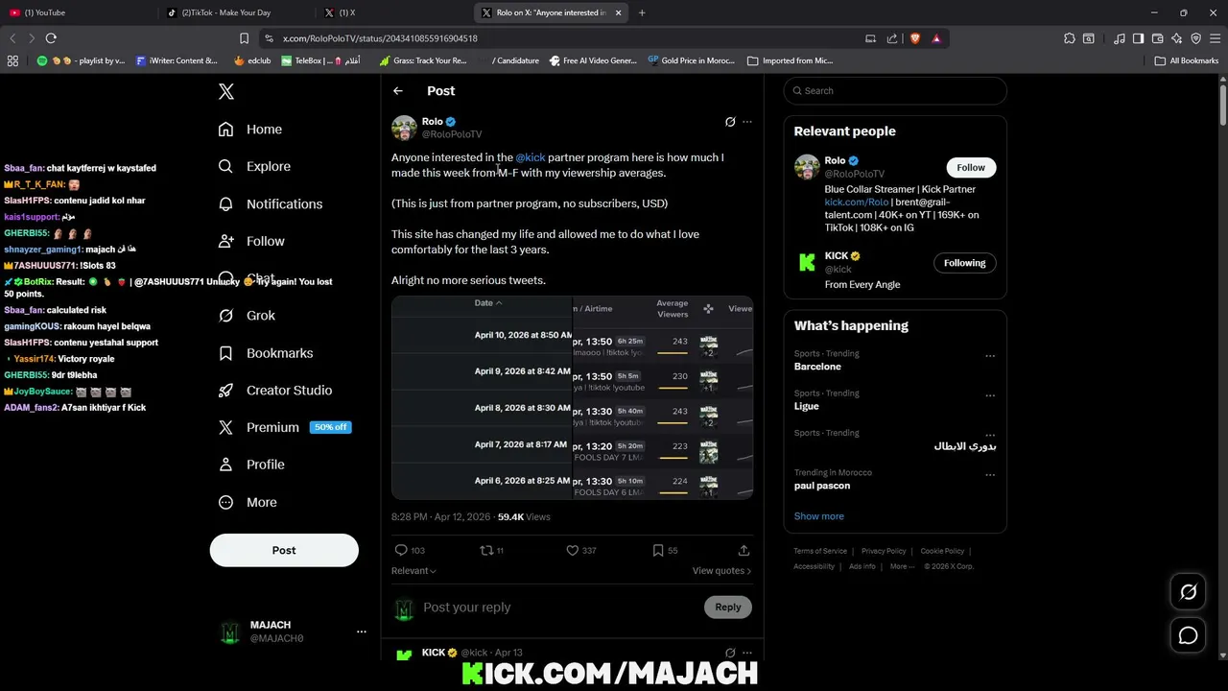This screenshot has width=1228, height=691.
Task: Reload the page with the refresh icon
Action: click(x=51, y=38)
